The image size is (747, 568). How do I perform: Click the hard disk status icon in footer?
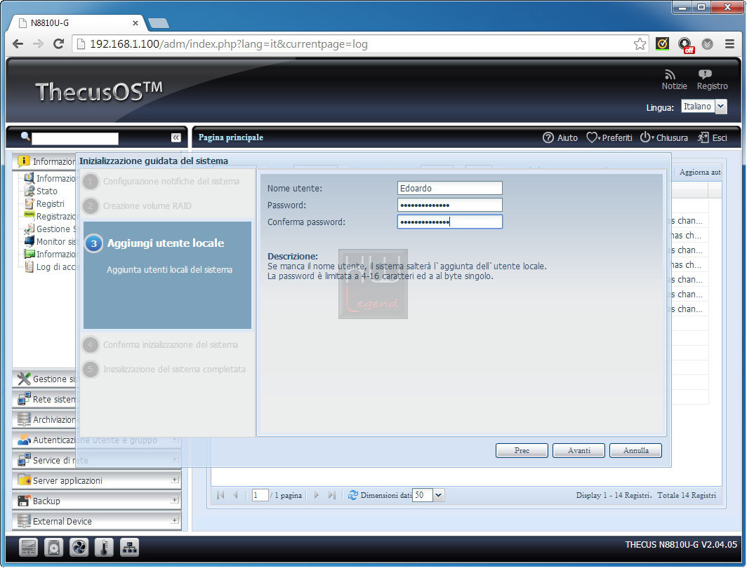pos(53,547)
